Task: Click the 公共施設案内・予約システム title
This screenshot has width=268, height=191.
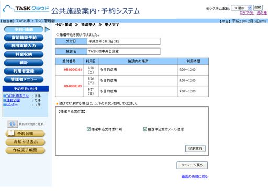Action: [95, 11]
